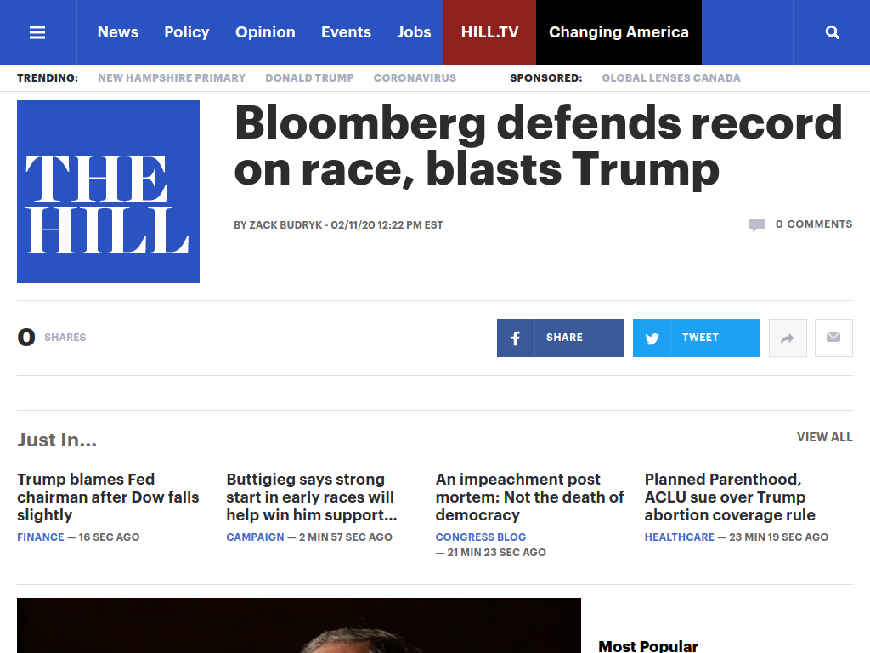Click the comments speech bubble icon

(757, 224)
